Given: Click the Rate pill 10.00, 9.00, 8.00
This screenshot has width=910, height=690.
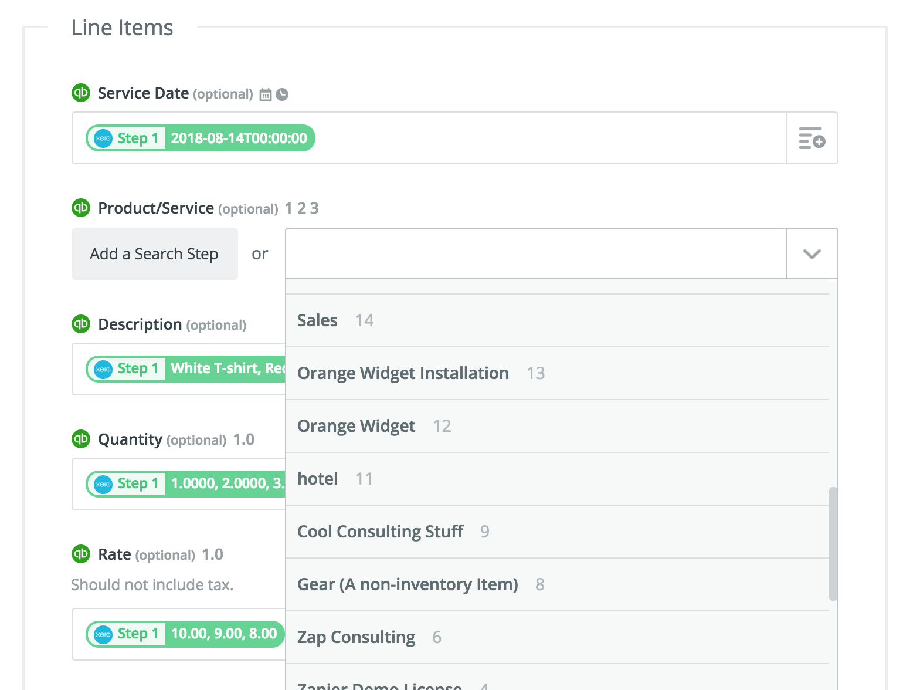Looking at the screenshot, I should [185, 634].
